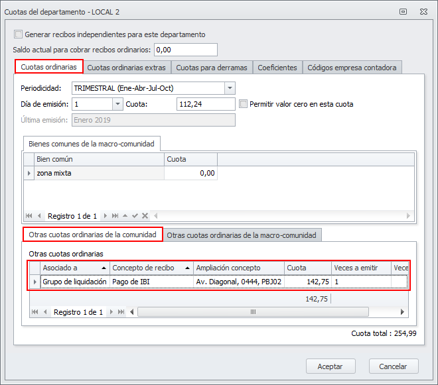Cancel edit with the X icon in Bienes comunes navigator
Viewport: 438px width, 385px height.
(x=145, y=216)
